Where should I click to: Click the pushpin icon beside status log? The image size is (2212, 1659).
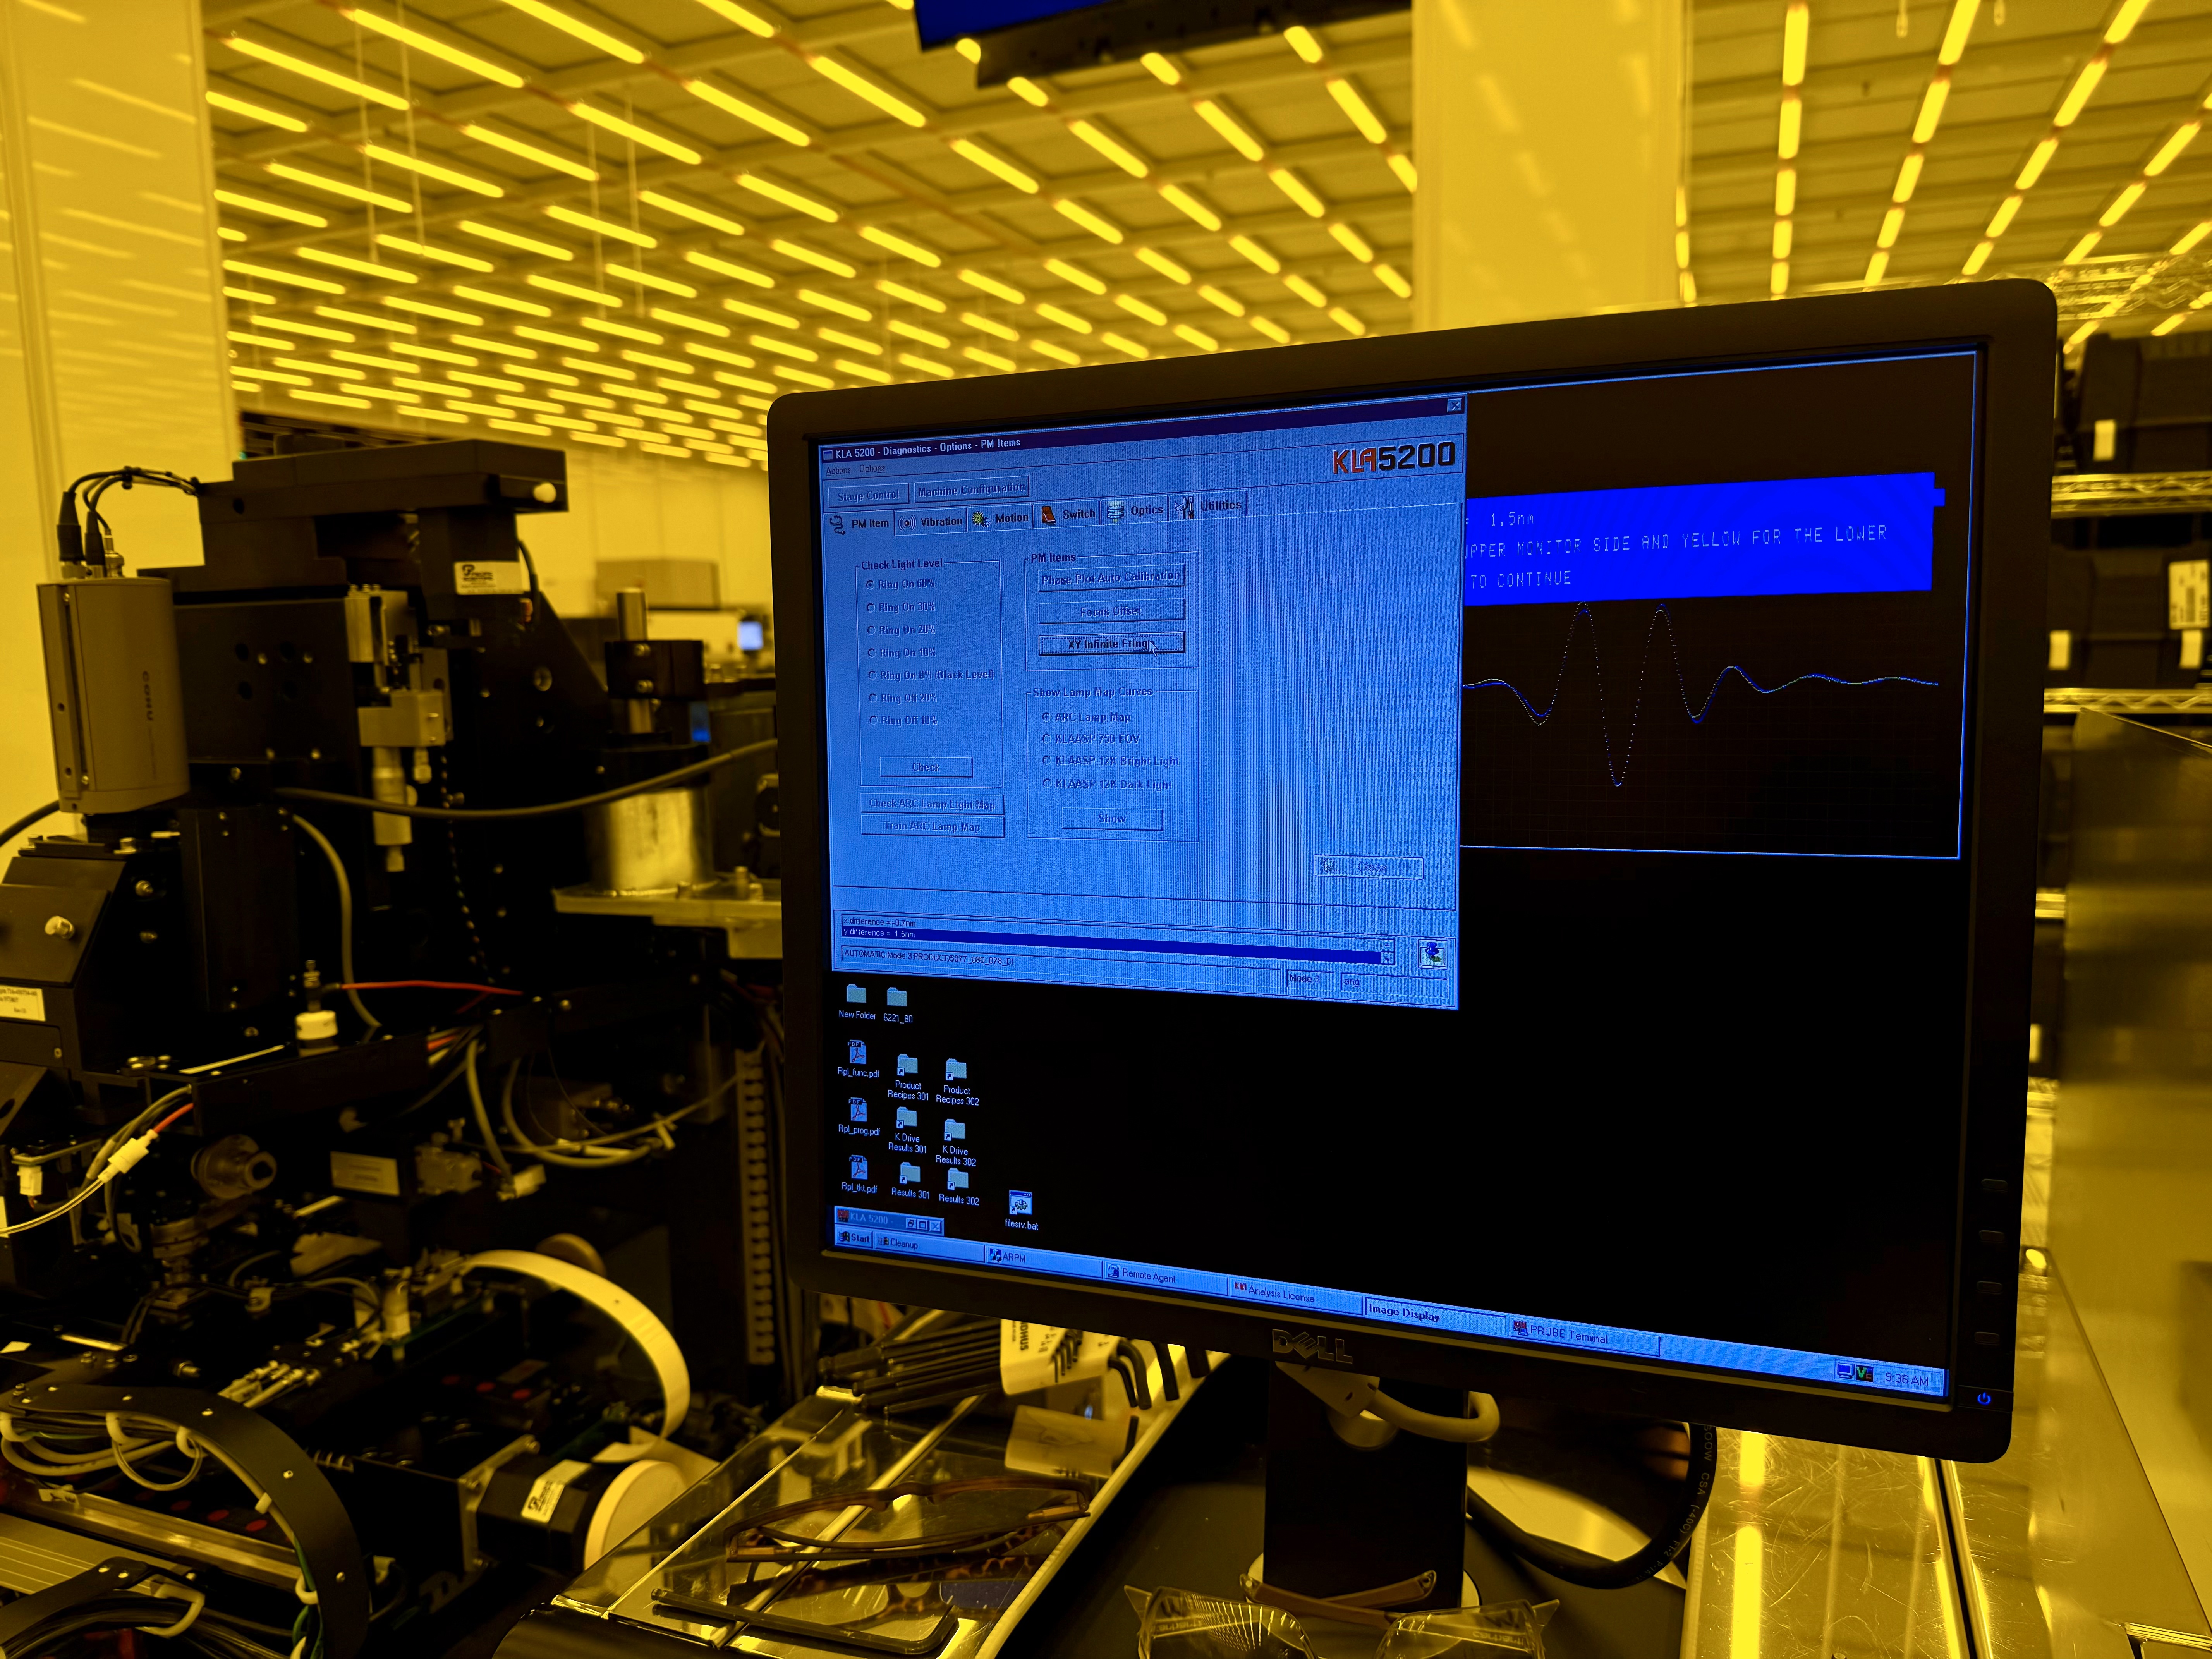point(1432,954)
